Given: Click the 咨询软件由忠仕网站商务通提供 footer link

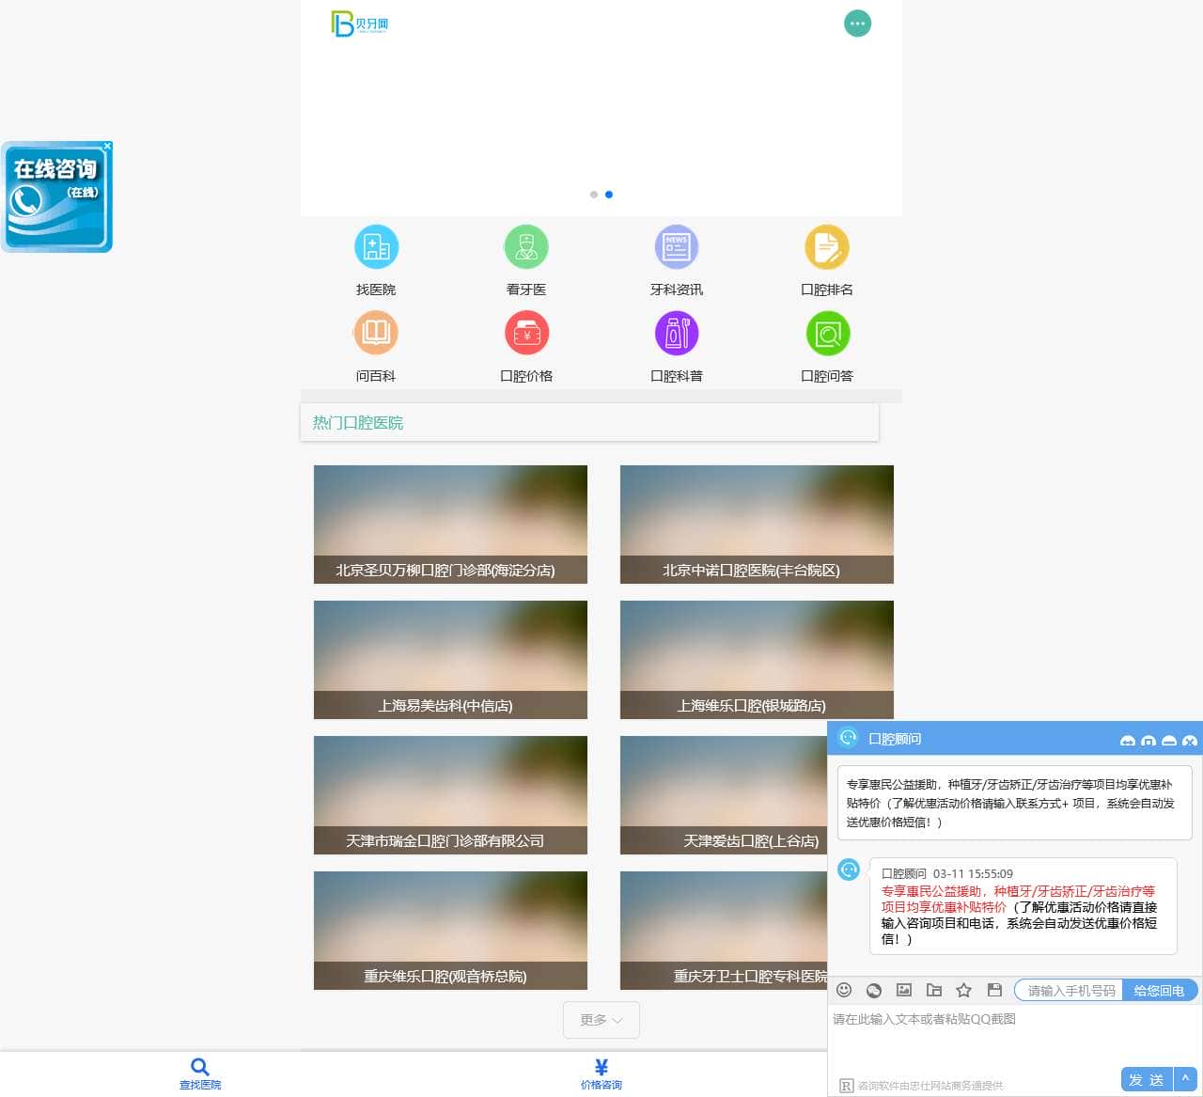Looking at the screenshot, I should click(930, 1086).
